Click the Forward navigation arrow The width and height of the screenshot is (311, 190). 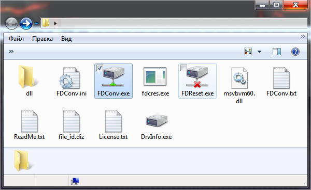click(x=26, y=24)
